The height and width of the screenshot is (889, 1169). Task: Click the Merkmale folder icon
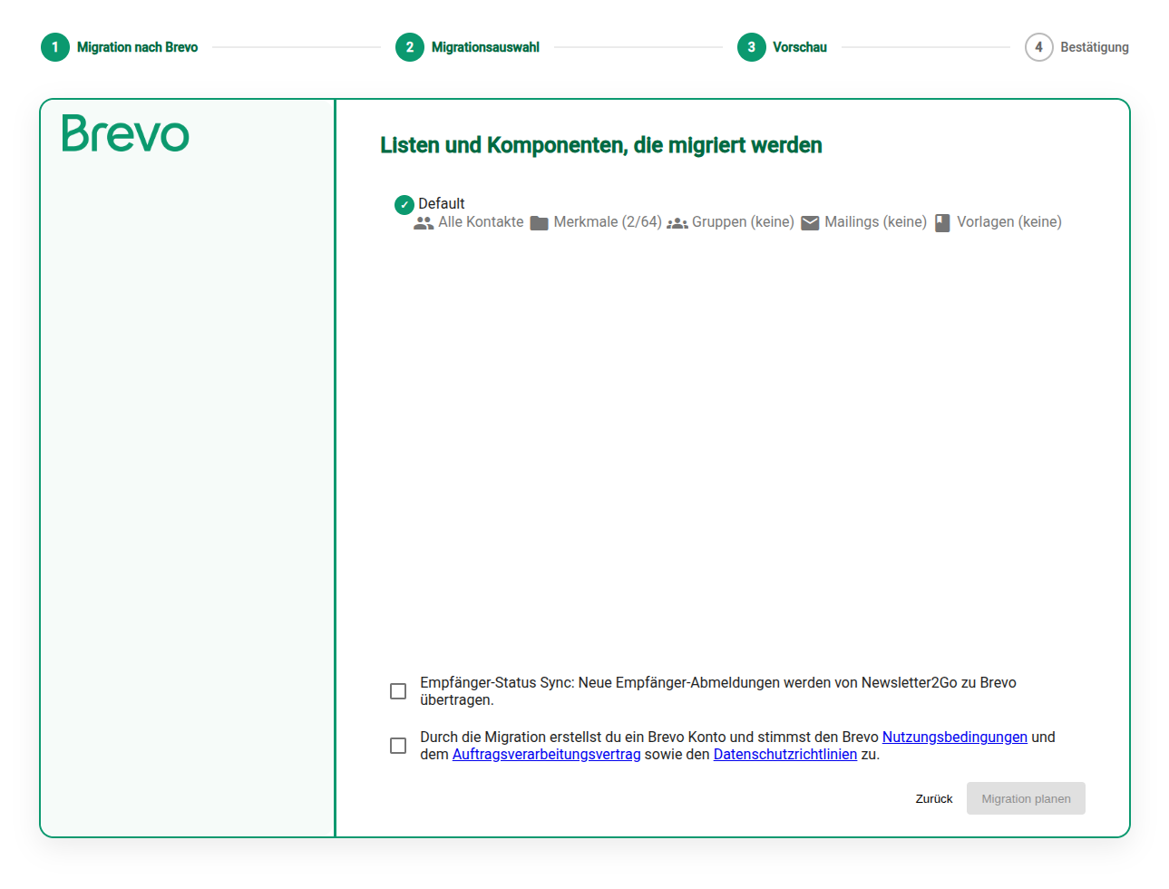click(x=540, y=223)
